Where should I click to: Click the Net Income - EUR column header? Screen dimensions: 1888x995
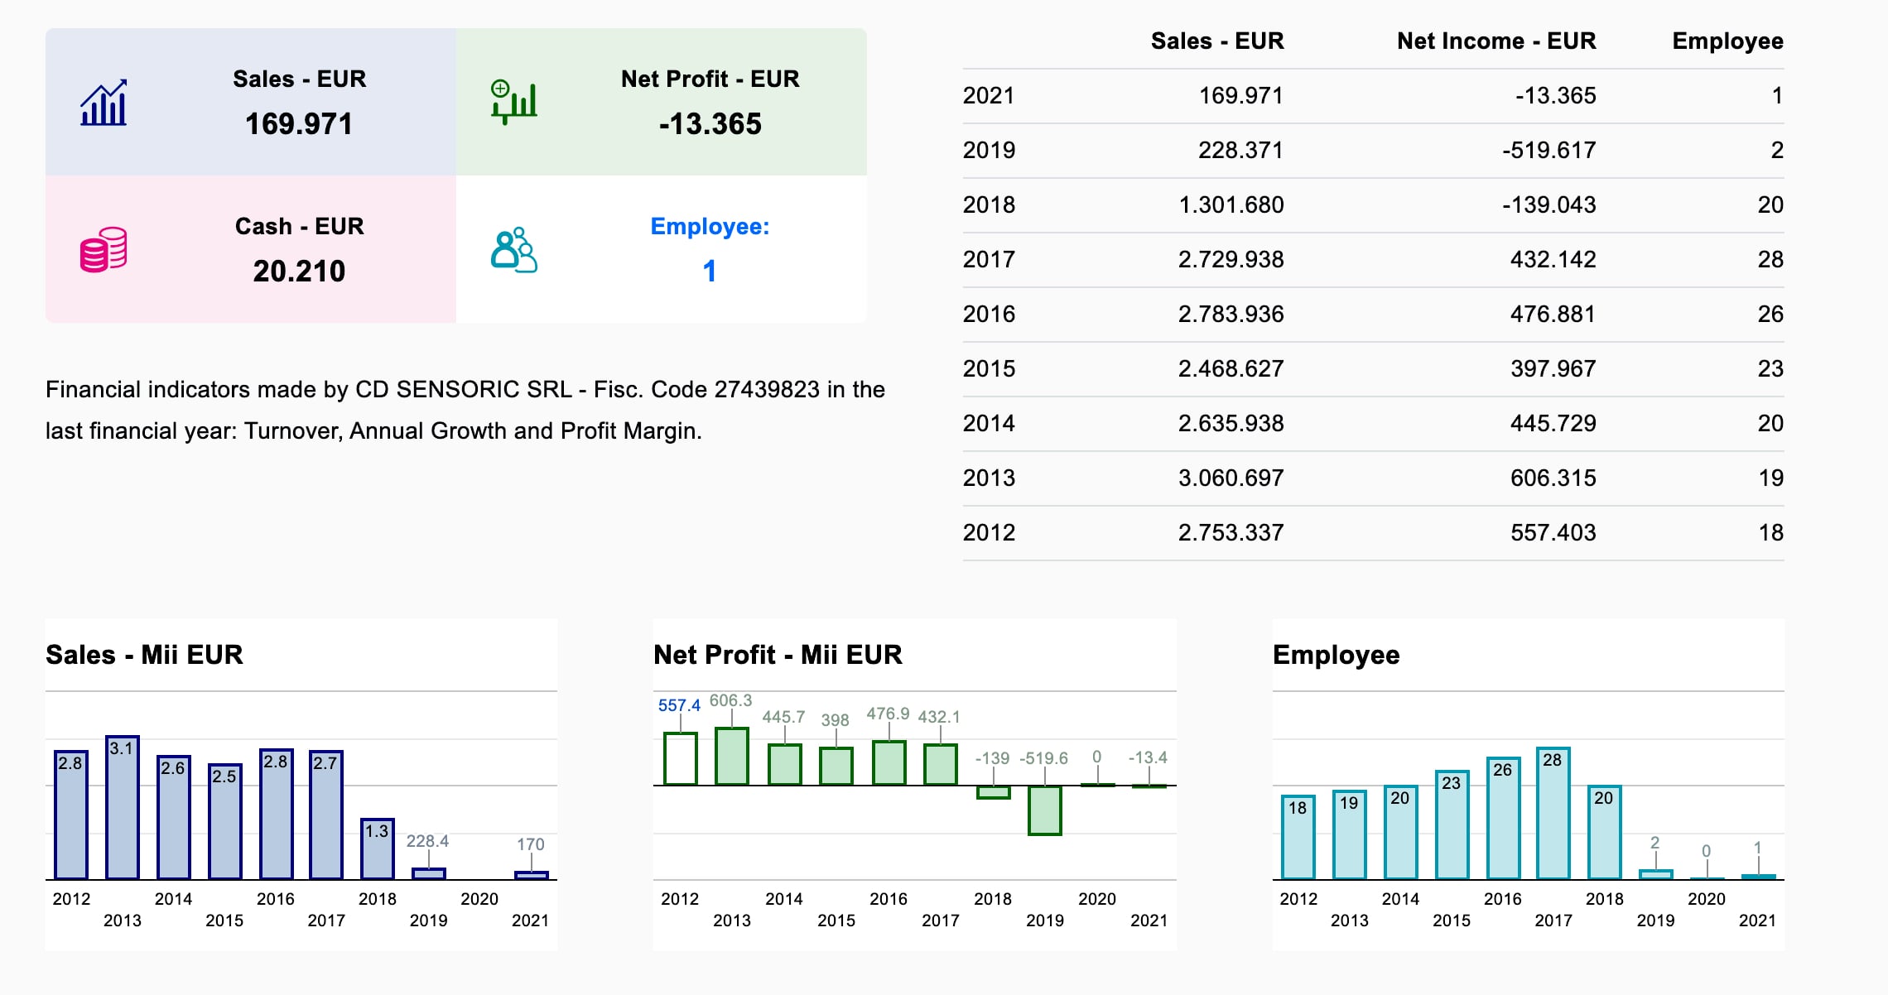pos(1496,41)
